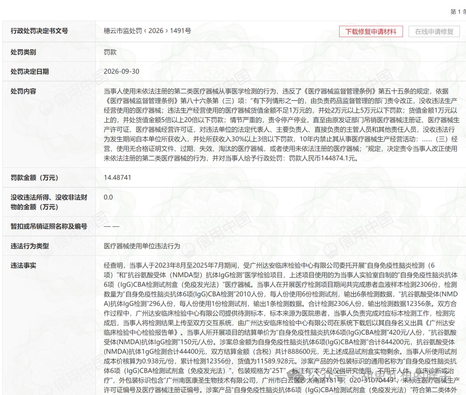Click the 罚款金额（万元） label
Image resolution: width=466 pixels, height=395 pixels.
[34, 177]
